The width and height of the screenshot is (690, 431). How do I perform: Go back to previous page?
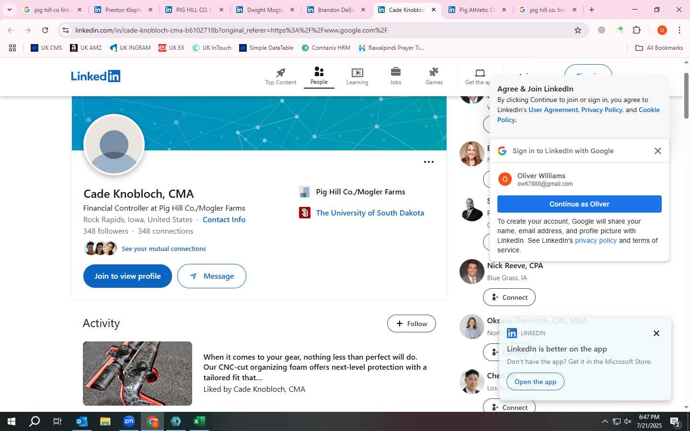coord(11,30)
